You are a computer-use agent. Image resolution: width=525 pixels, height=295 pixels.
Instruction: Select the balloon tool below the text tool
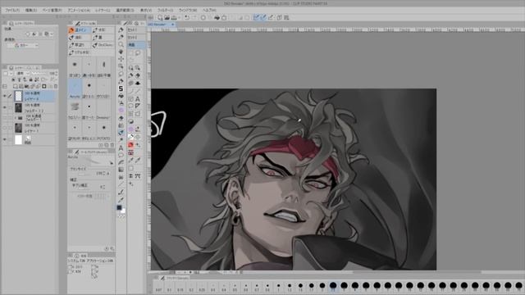(121, 155)
